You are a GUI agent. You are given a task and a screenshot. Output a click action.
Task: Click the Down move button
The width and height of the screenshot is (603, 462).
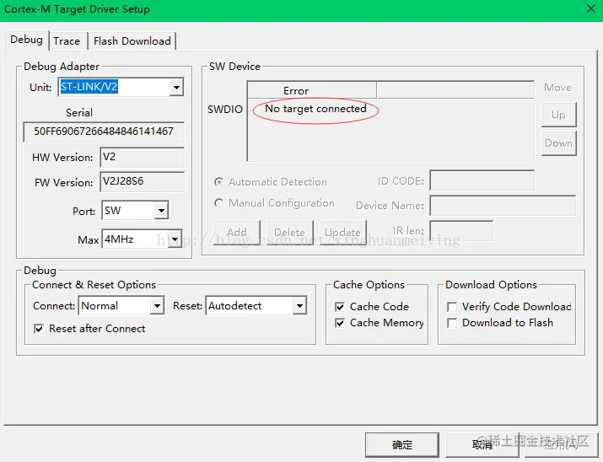559,143
